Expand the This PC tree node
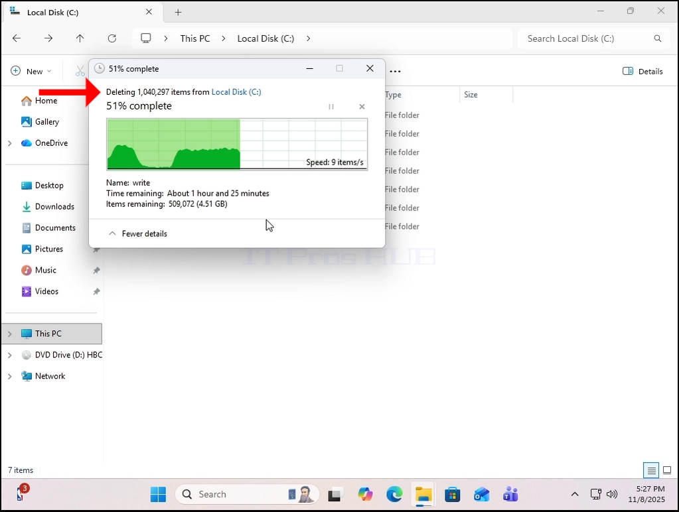 click(x=9, y=334)
